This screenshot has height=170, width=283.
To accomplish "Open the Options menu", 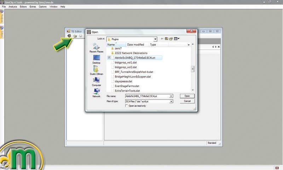I will [x=42, y=7].
